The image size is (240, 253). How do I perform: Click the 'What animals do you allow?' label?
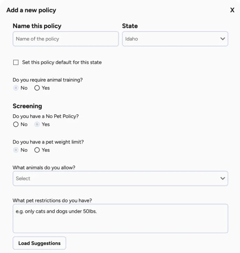pos(44,168)
